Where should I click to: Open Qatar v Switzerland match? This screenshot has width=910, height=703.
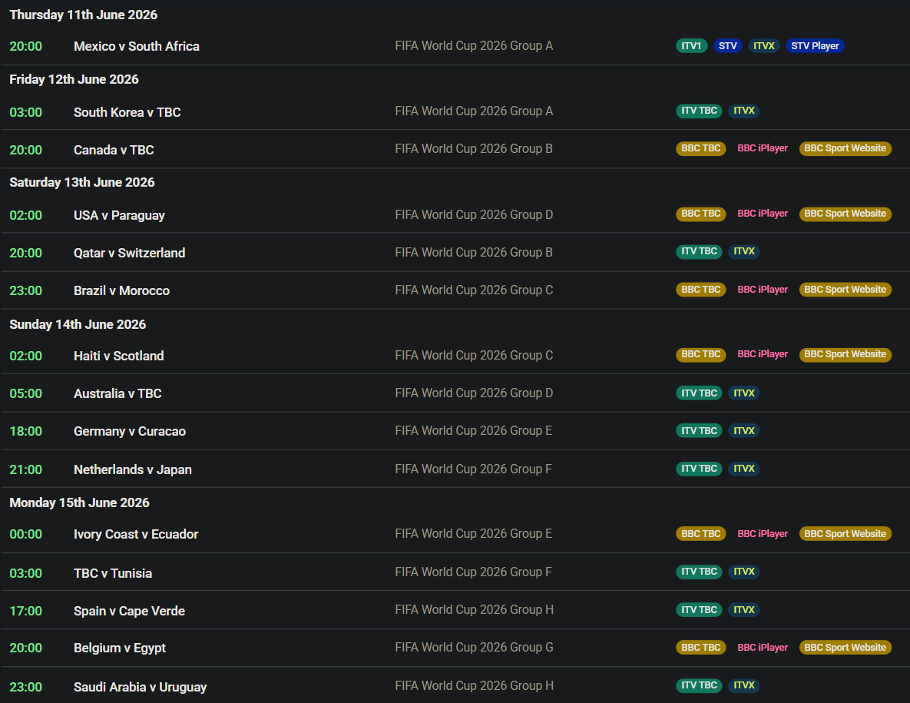130,253
